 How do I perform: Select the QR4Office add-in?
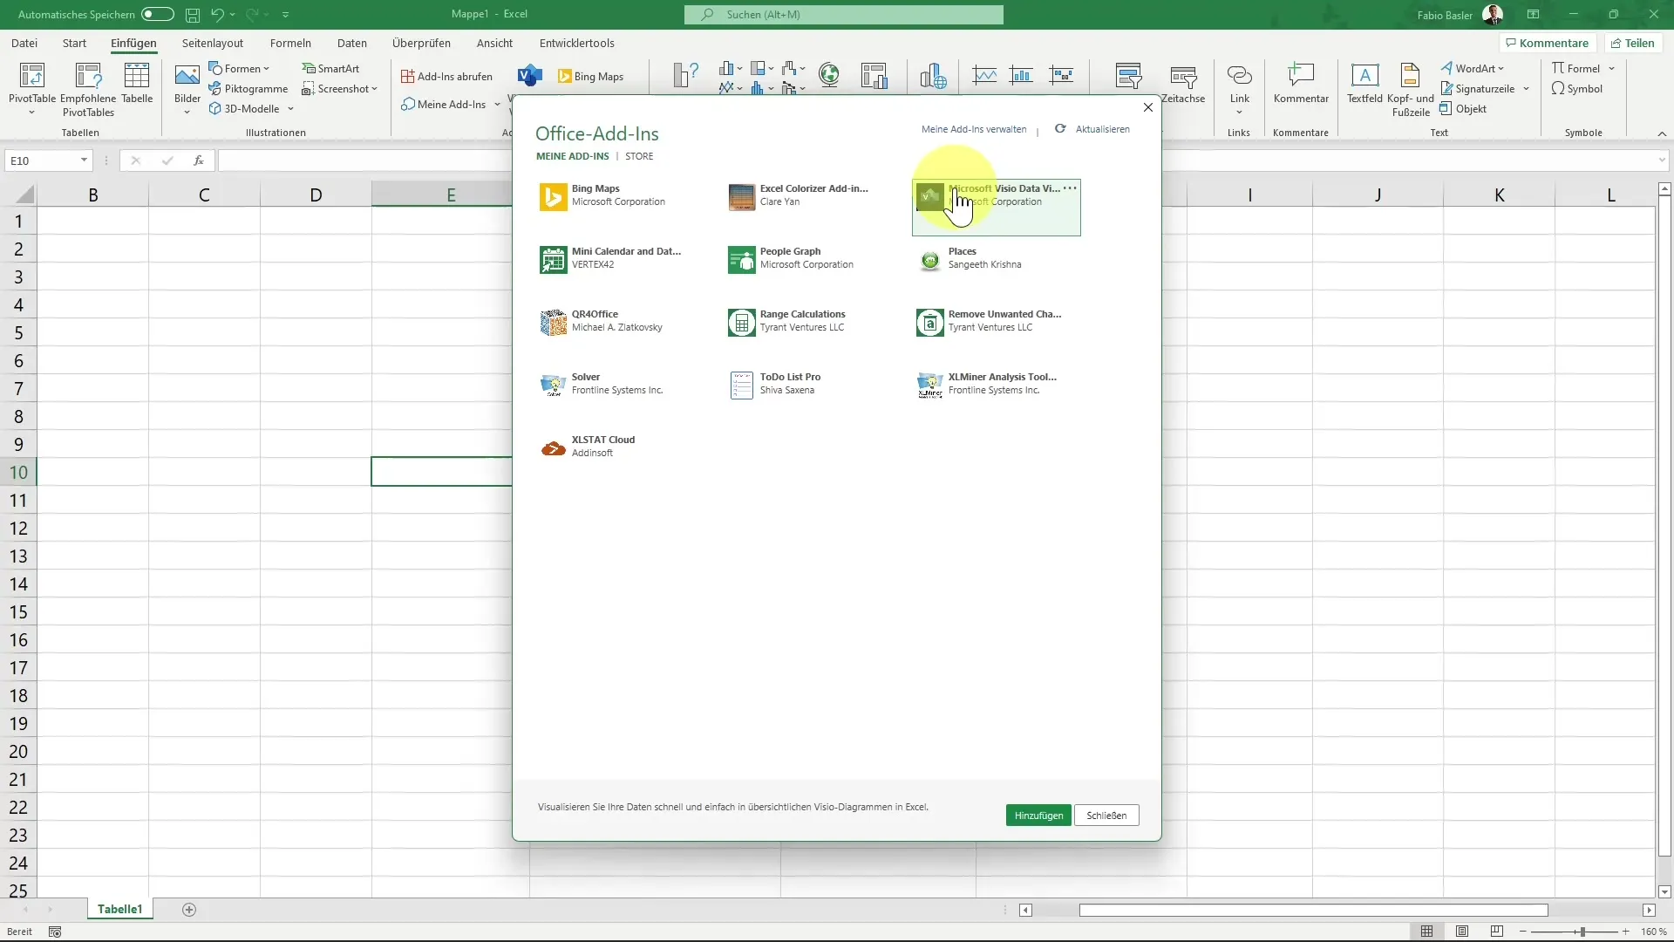pos(602,322)
